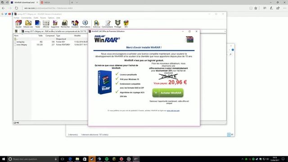Click the Task View taskbar icon

[63, 159]
